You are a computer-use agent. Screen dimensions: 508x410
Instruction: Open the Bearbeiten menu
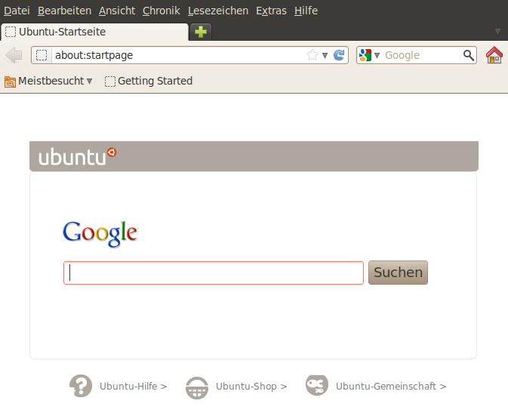tap(64, 11)
